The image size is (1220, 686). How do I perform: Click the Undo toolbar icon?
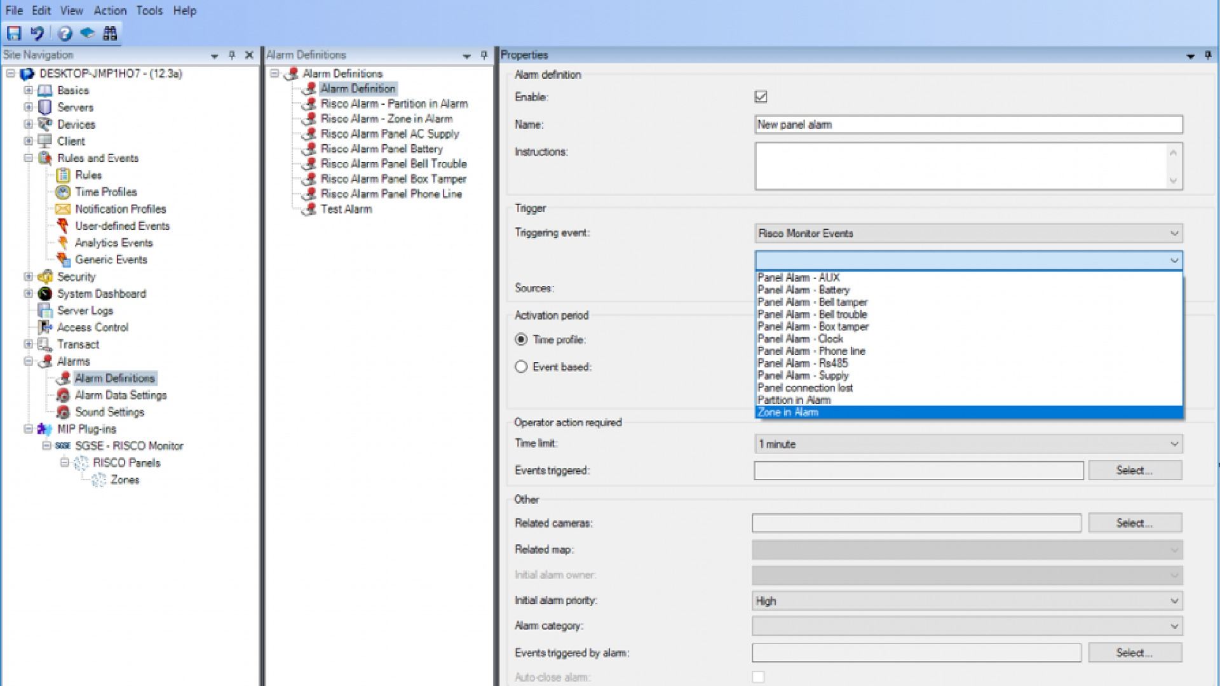(37, 33)
